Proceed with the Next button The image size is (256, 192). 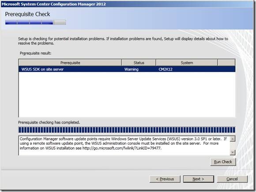tap(198, 179)
